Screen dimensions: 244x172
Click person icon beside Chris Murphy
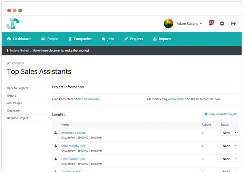coord(56,146)
